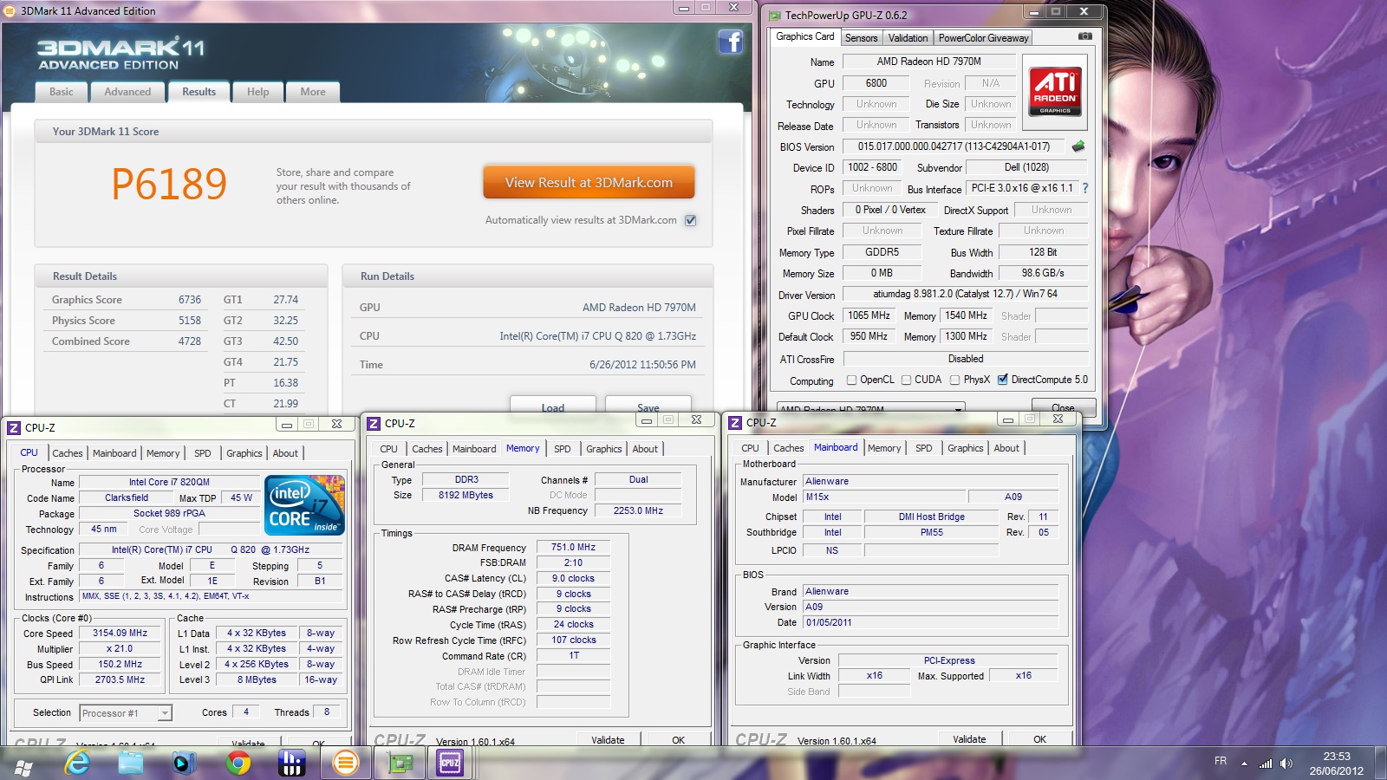The width and height of the screenshot is (1387, 780).
Task: Toggle the OpenCL checkbox
Action: [851, 380]
